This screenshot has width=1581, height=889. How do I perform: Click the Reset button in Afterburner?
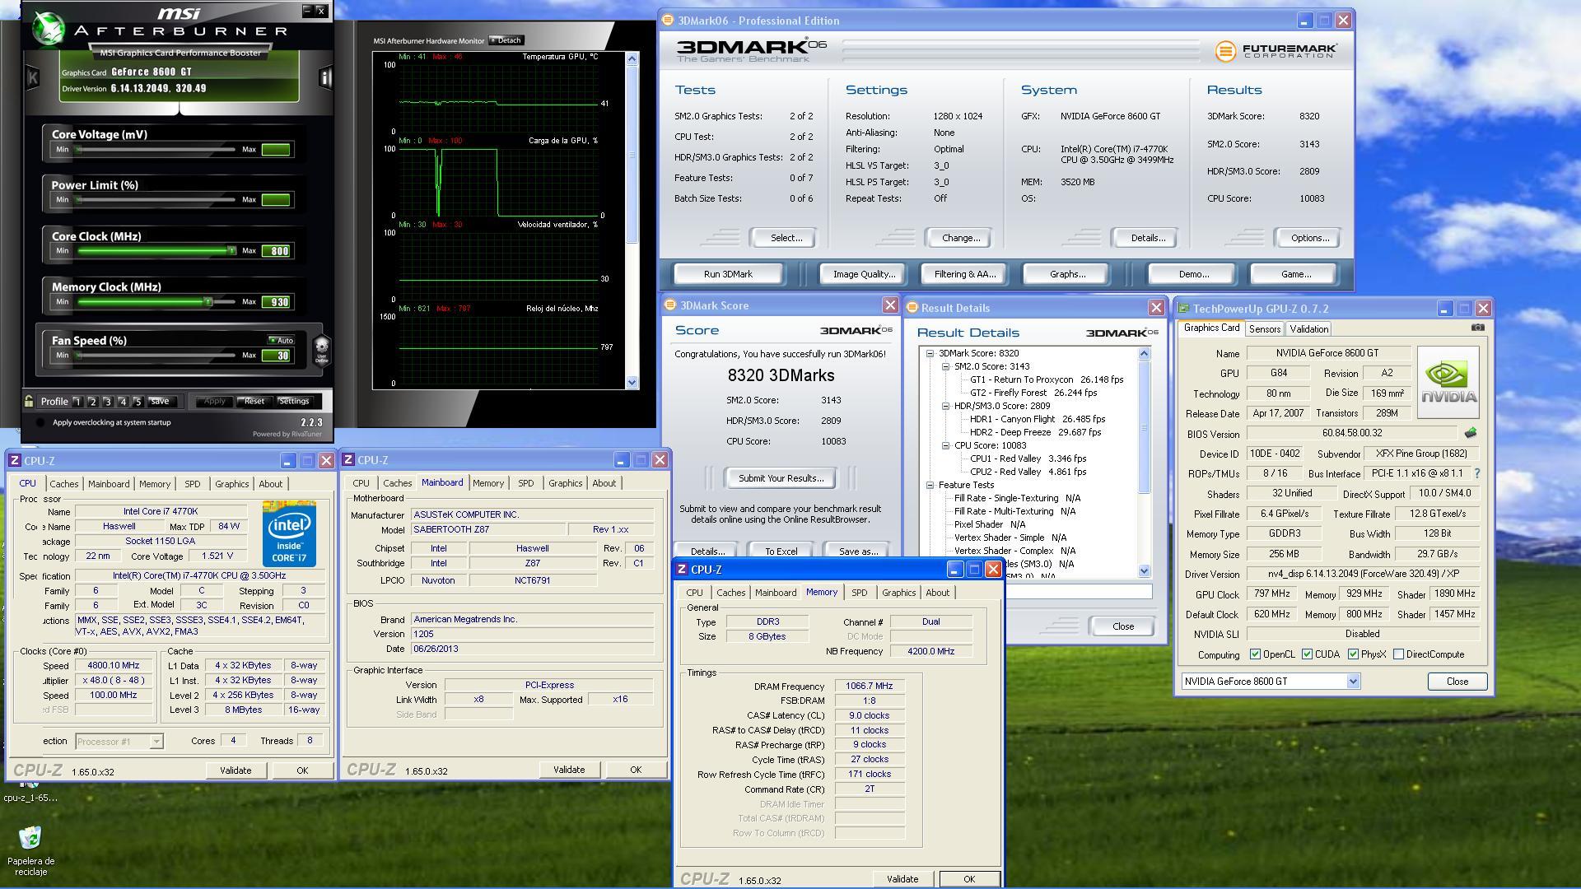click(x=254, y=402)
